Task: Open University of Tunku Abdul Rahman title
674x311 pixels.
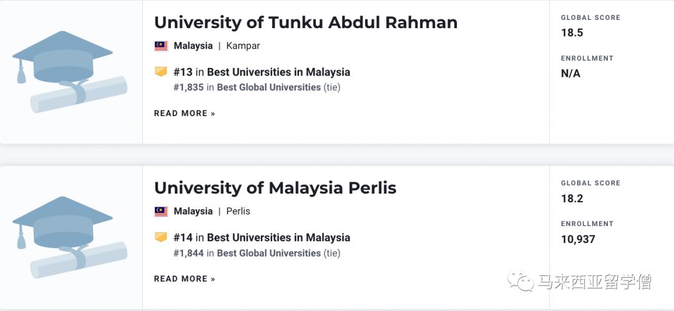Action: (x=305, y=22)
